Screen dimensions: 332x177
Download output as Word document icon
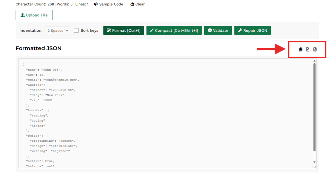coord(315,50)
